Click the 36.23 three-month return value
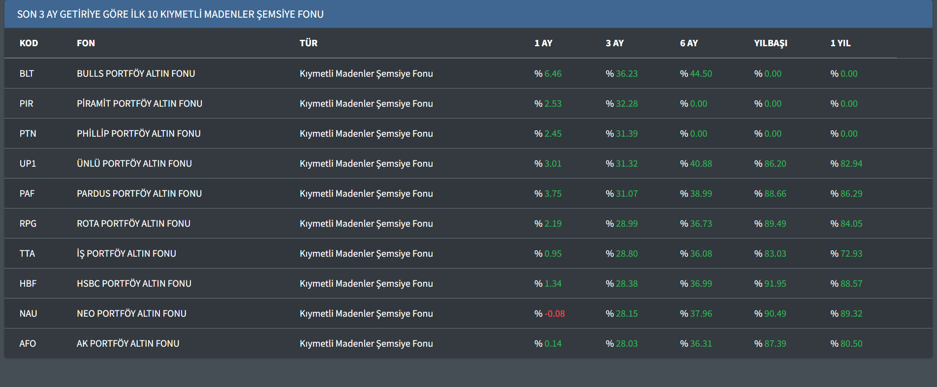Screen dimensions: 937x387 tap(626, 74)
